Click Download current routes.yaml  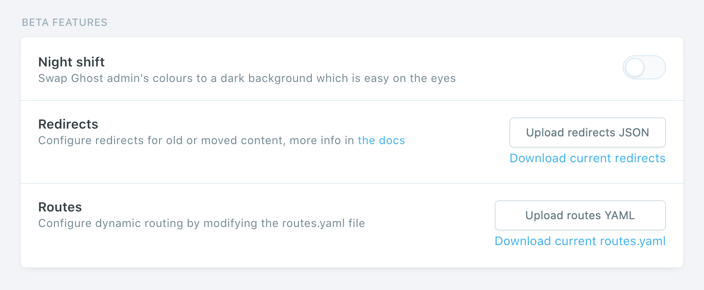click(x=579, y=241)
